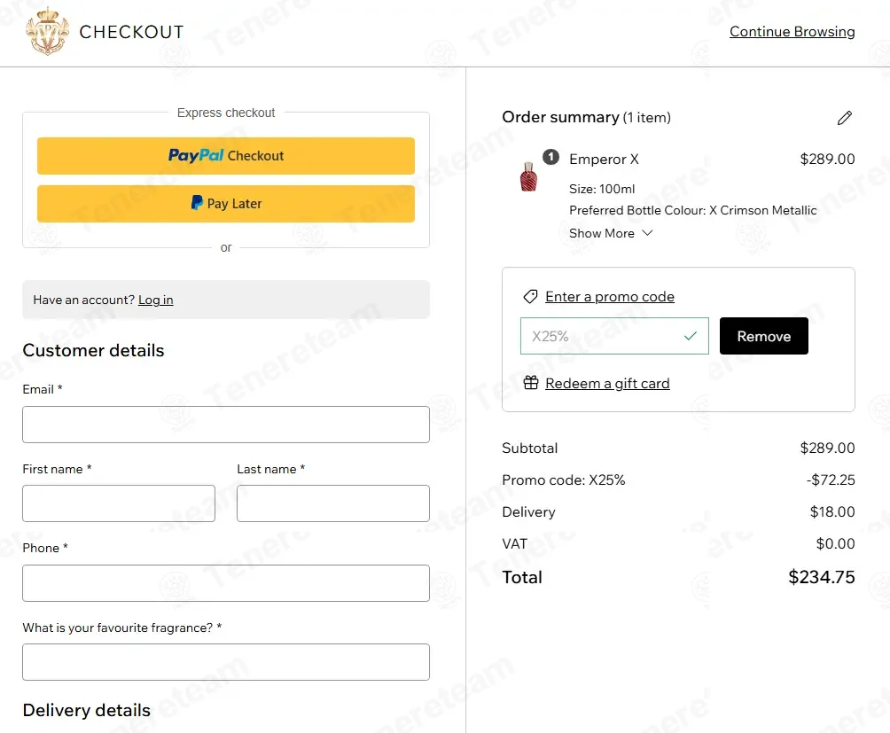Viewport: 890px width, 733px height.
Task: Remove the applied promo code
Action: [763, 336]
